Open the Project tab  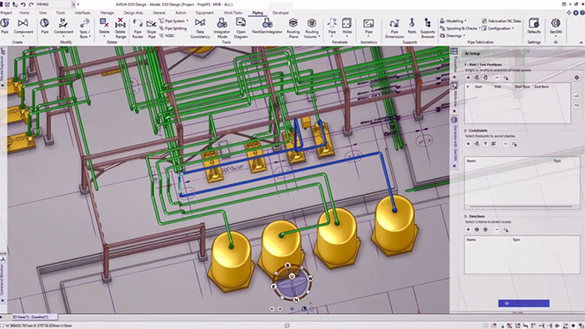tap(5, 12)
